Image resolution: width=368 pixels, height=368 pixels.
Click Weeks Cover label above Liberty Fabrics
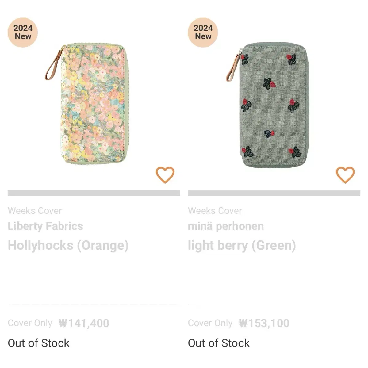click(35, 211)
